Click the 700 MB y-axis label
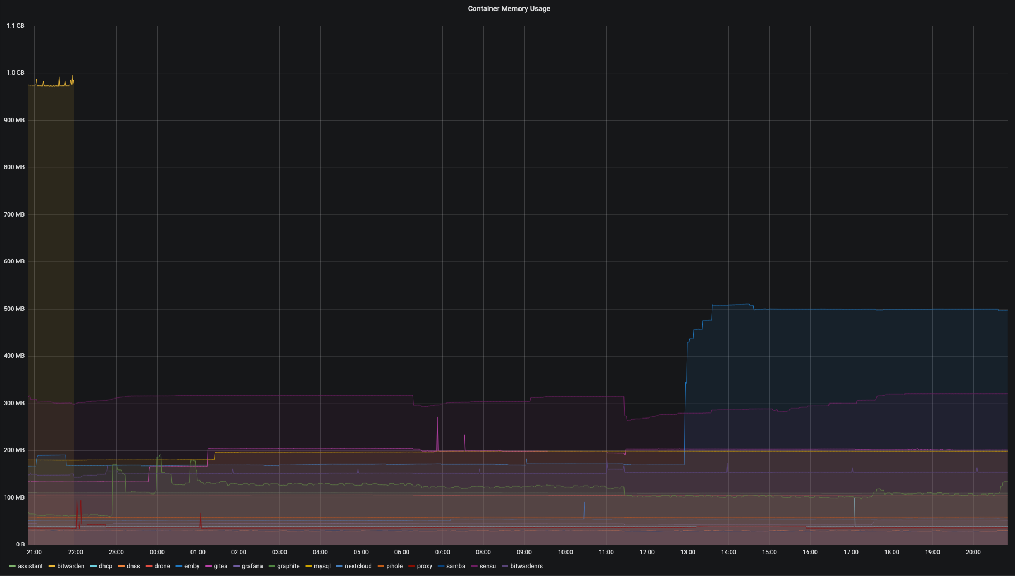The height and width of the screenshot is (576, 1015). pyautogui.click(x=15, y=214)
